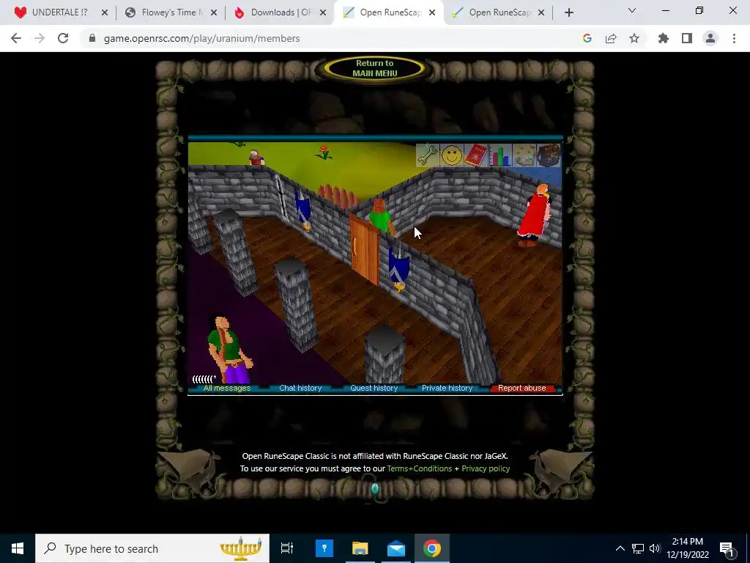
Task: Open the Extensions puzzle icon
Action: (664, 38)
